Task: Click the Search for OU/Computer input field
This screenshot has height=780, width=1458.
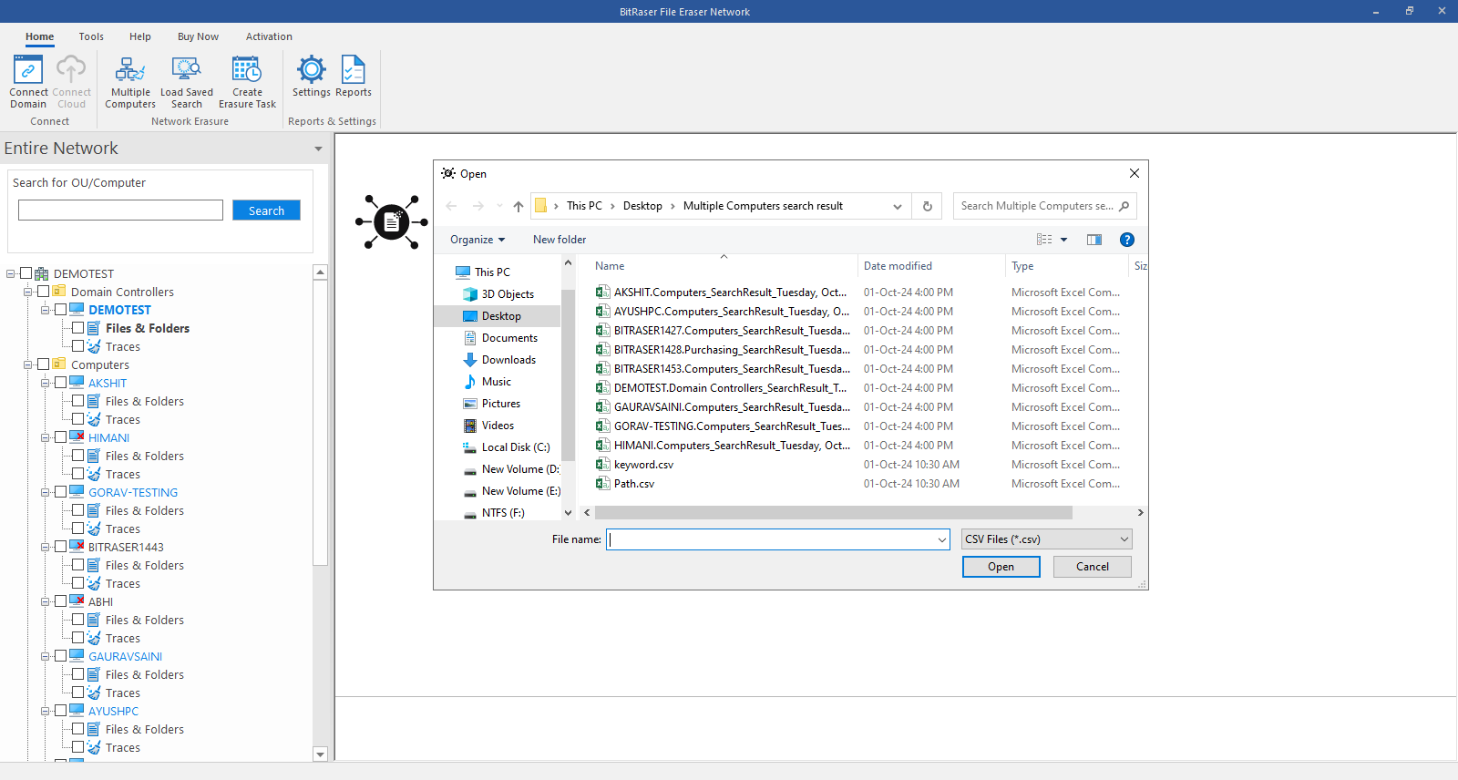Action: point(120,210)
